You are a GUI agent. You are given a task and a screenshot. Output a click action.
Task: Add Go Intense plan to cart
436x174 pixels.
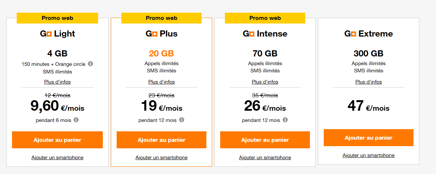pyautogui.click(x=265, y=140)
